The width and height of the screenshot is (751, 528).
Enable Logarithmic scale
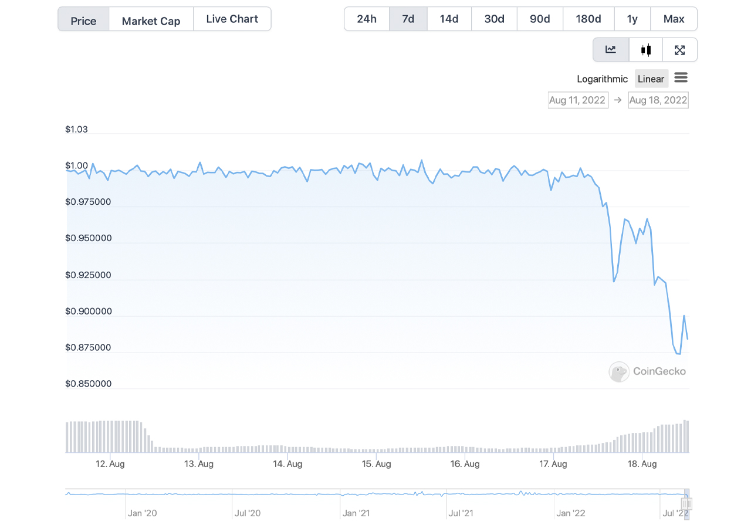(x=602, y=79)
